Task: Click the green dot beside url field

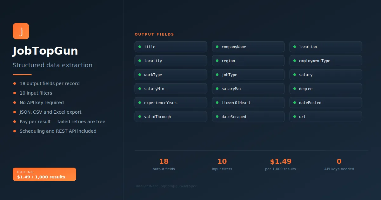Action: (295, 117)
